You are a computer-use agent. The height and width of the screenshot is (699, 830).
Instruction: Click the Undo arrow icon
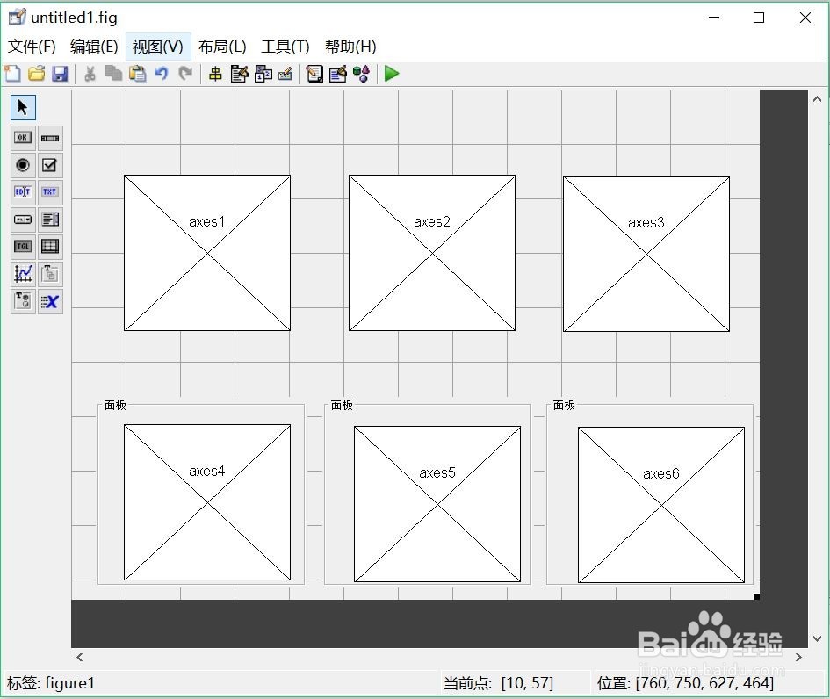pos(162,74)
